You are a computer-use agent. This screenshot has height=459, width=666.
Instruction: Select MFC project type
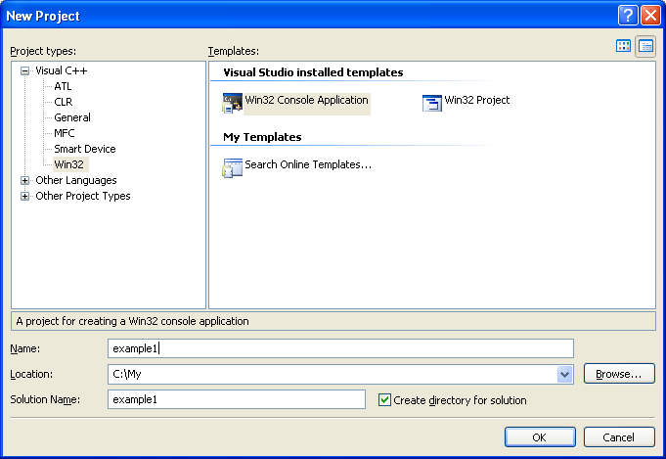(65, 133)
